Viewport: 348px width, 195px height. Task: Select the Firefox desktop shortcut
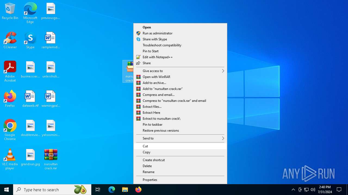(10, 99)
